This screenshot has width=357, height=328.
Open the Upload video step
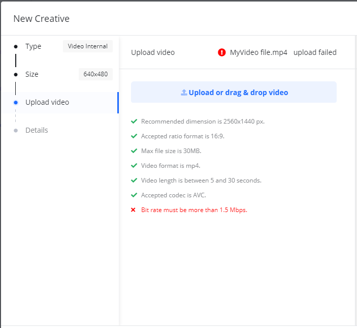point(47,102)
